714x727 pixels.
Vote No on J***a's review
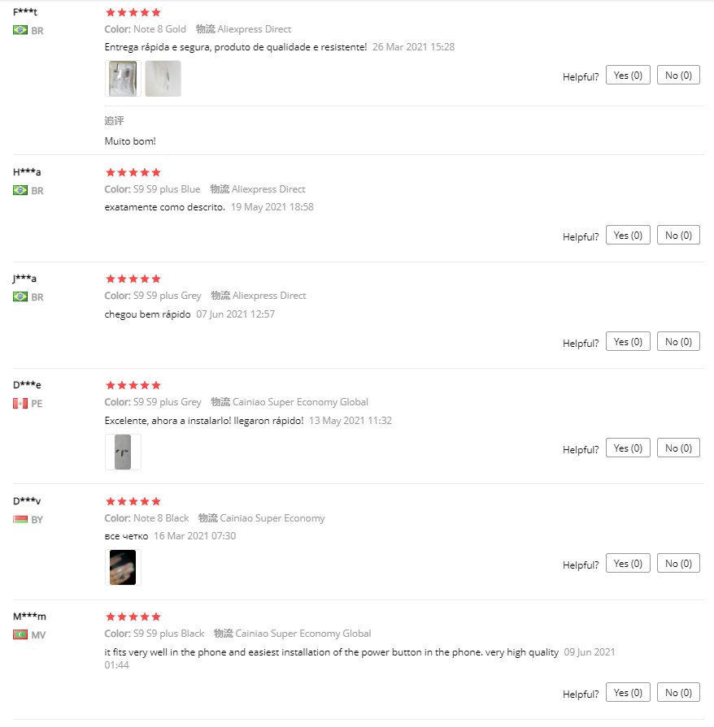coord(678,342)
